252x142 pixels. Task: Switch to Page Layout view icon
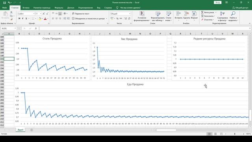tap(215, 134)
